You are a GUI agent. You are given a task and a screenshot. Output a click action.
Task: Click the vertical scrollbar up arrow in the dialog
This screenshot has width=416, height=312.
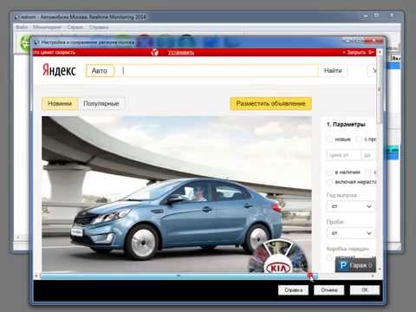click(x=380, y=52)
